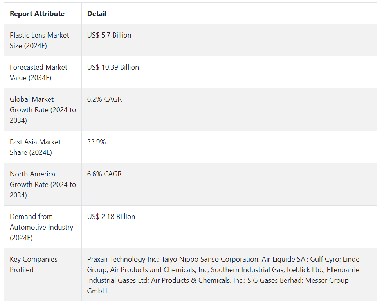Click the "US$ 5.7 Billion" value

point(109,35)
